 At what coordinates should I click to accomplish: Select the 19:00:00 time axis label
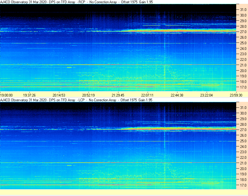[6, 95]
